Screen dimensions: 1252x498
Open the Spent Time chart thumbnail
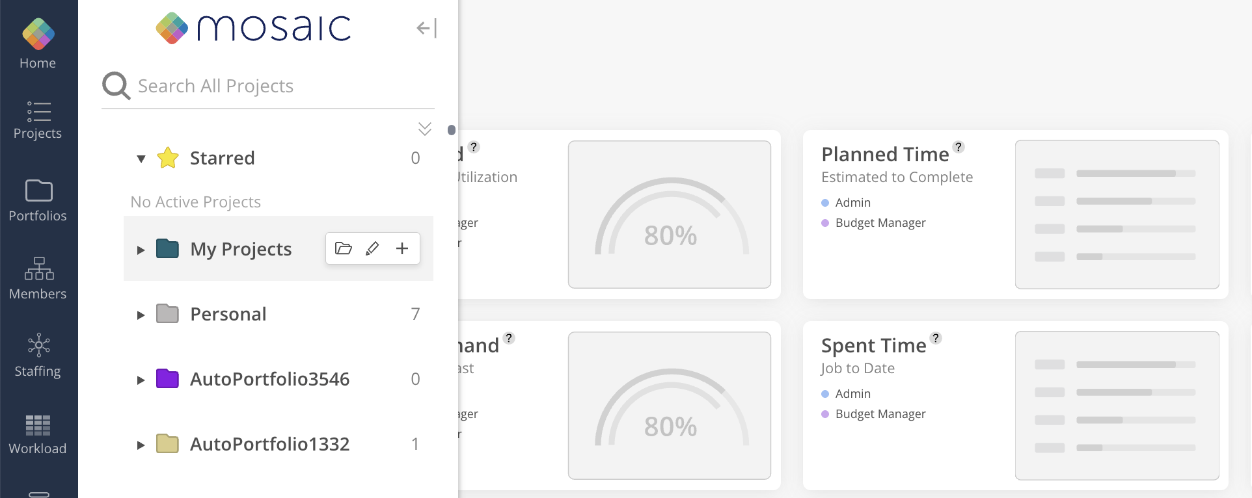pos(1117,406)
